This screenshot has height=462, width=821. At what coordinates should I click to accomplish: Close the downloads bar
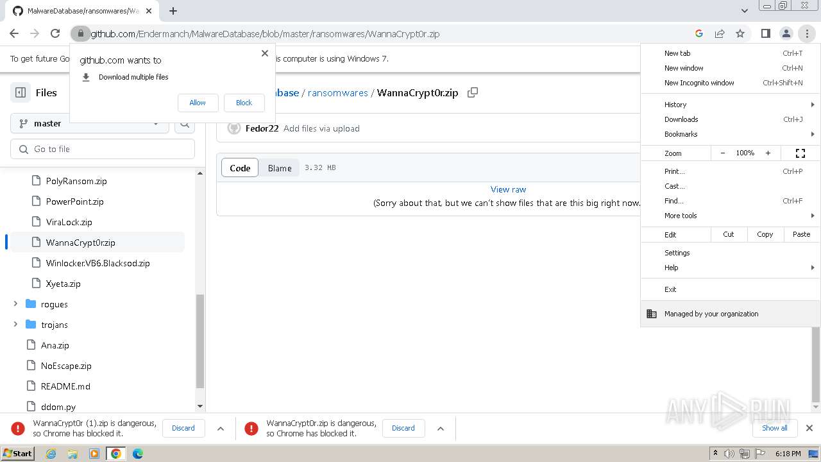[809, 428]
